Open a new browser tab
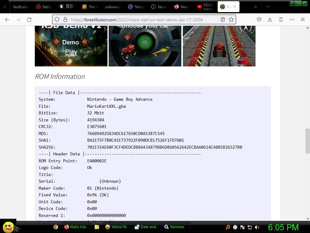Viewport: 310px width, 233px height. [256, 7]
